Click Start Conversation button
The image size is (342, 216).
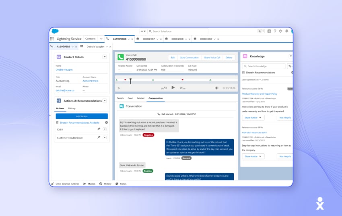point(190,57)
